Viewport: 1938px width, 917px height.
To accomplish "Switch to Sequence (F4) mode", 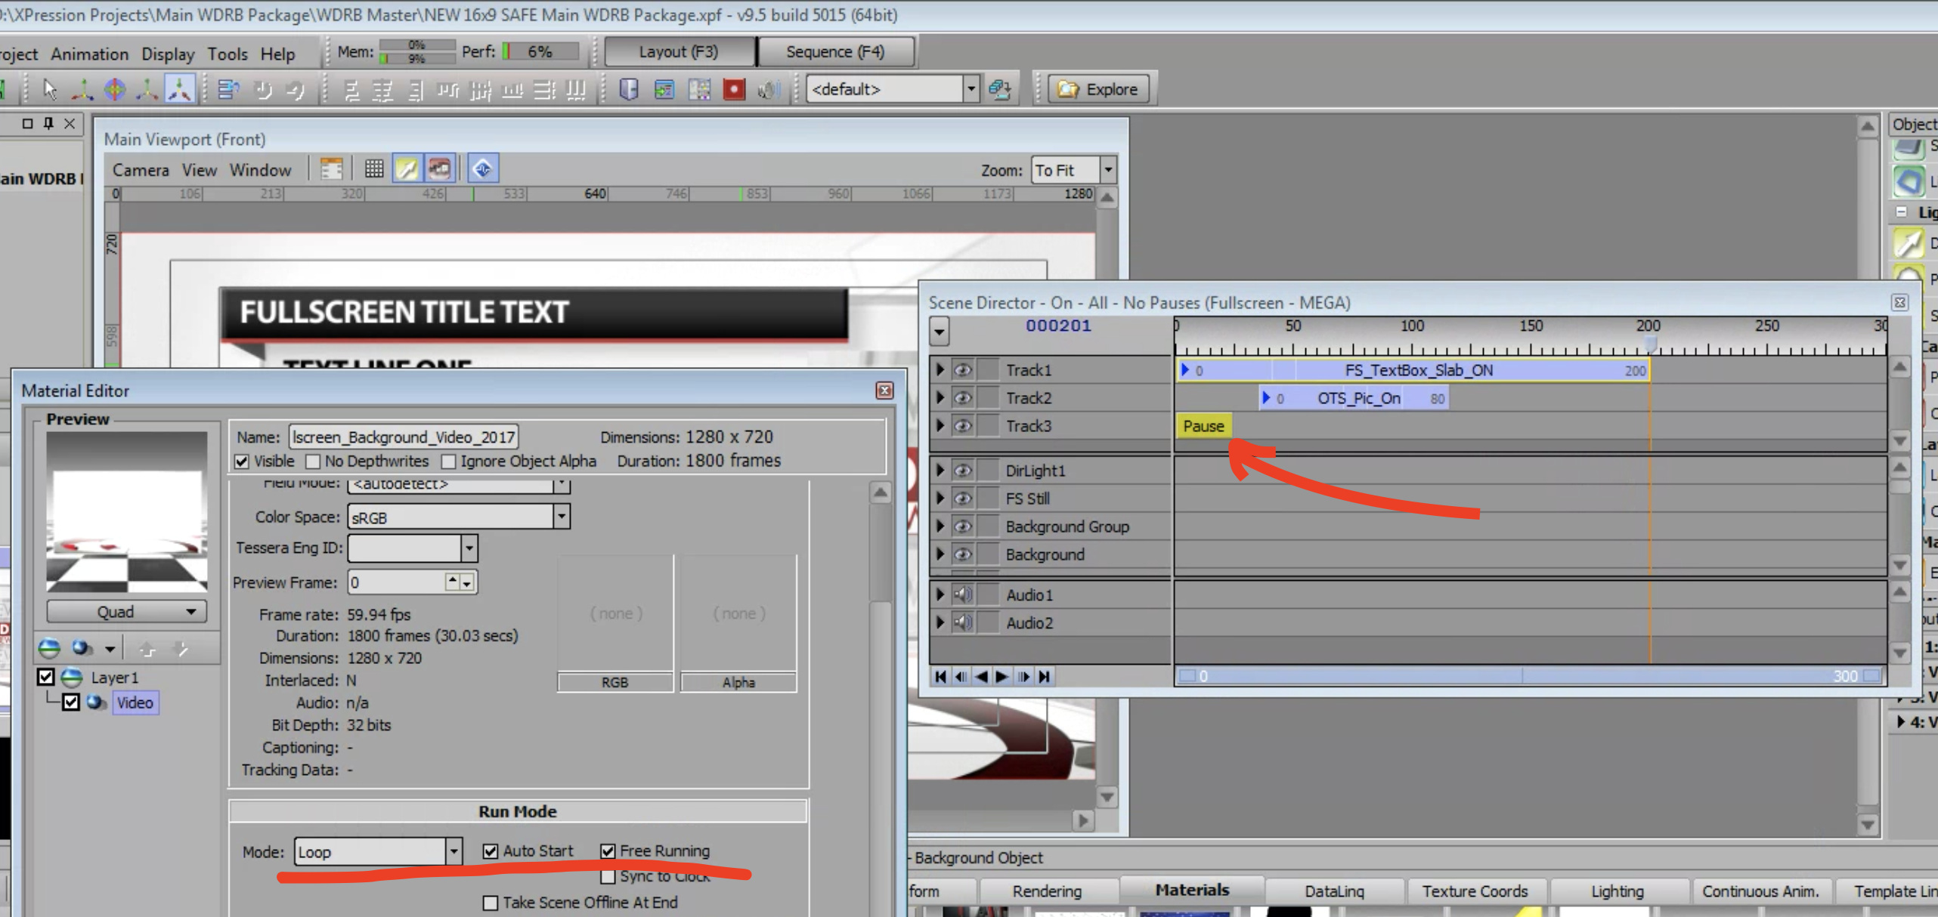I will (x=834, y=51).
